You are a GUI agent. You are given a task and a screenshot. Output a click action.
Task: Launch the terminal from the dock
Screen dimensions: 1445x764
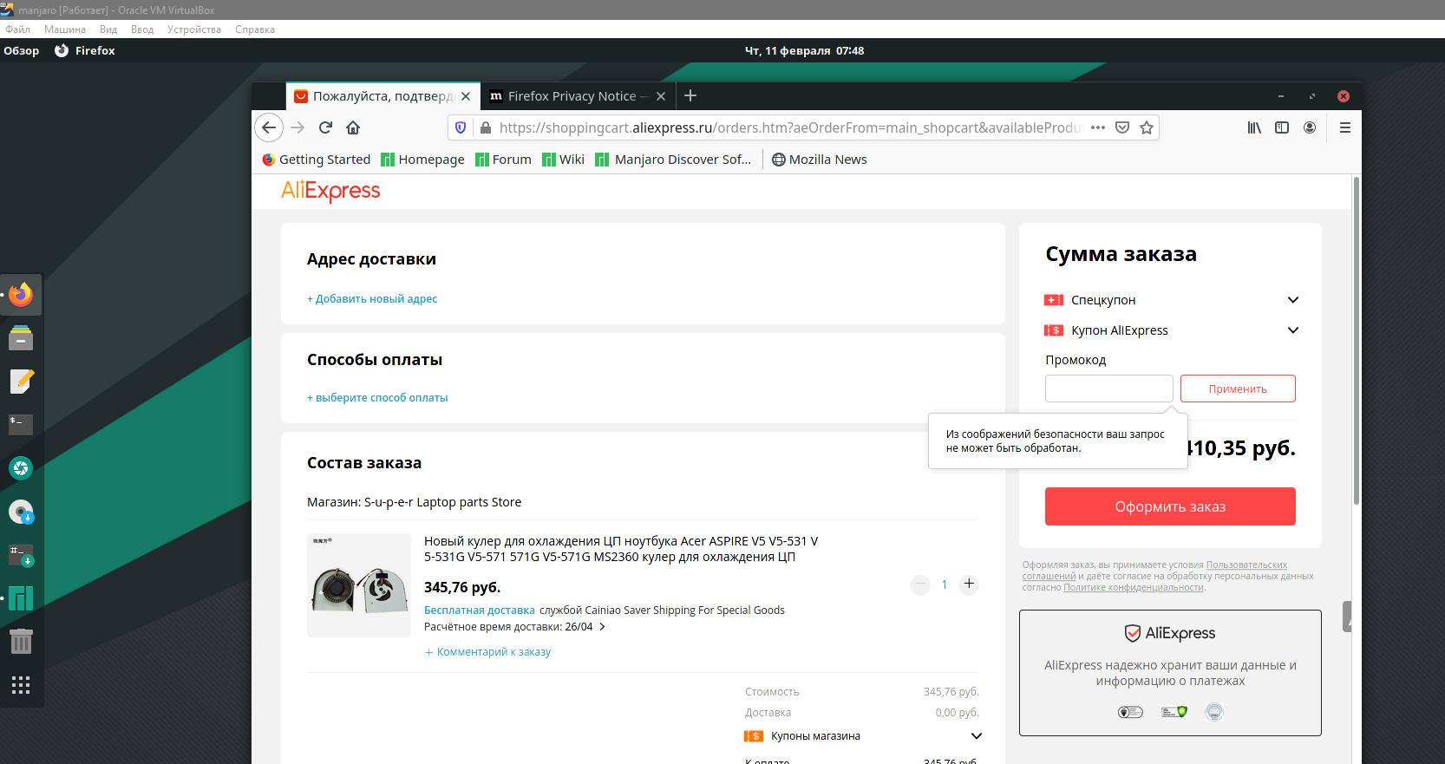pyautogui.click(x=21, y=425)
